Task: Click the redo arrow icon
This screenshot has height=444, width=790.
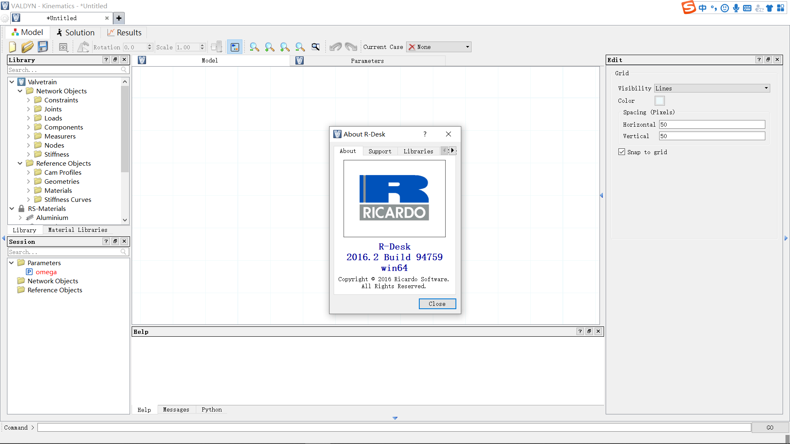Action: pyautogui.click(x=351, y=47)
